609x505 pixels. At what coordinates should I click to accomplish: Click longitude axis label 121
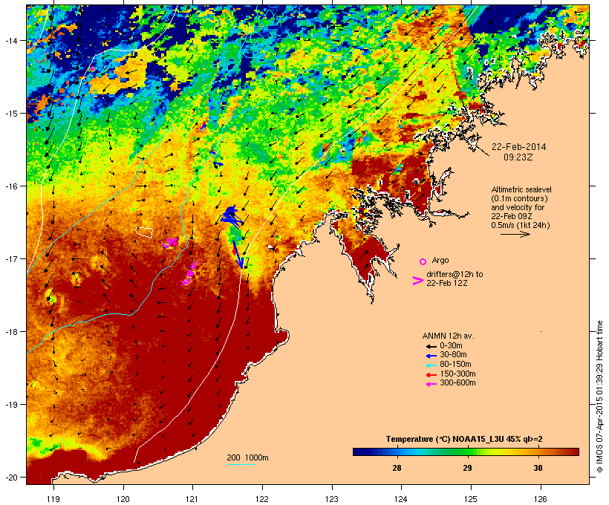[192, 499]
